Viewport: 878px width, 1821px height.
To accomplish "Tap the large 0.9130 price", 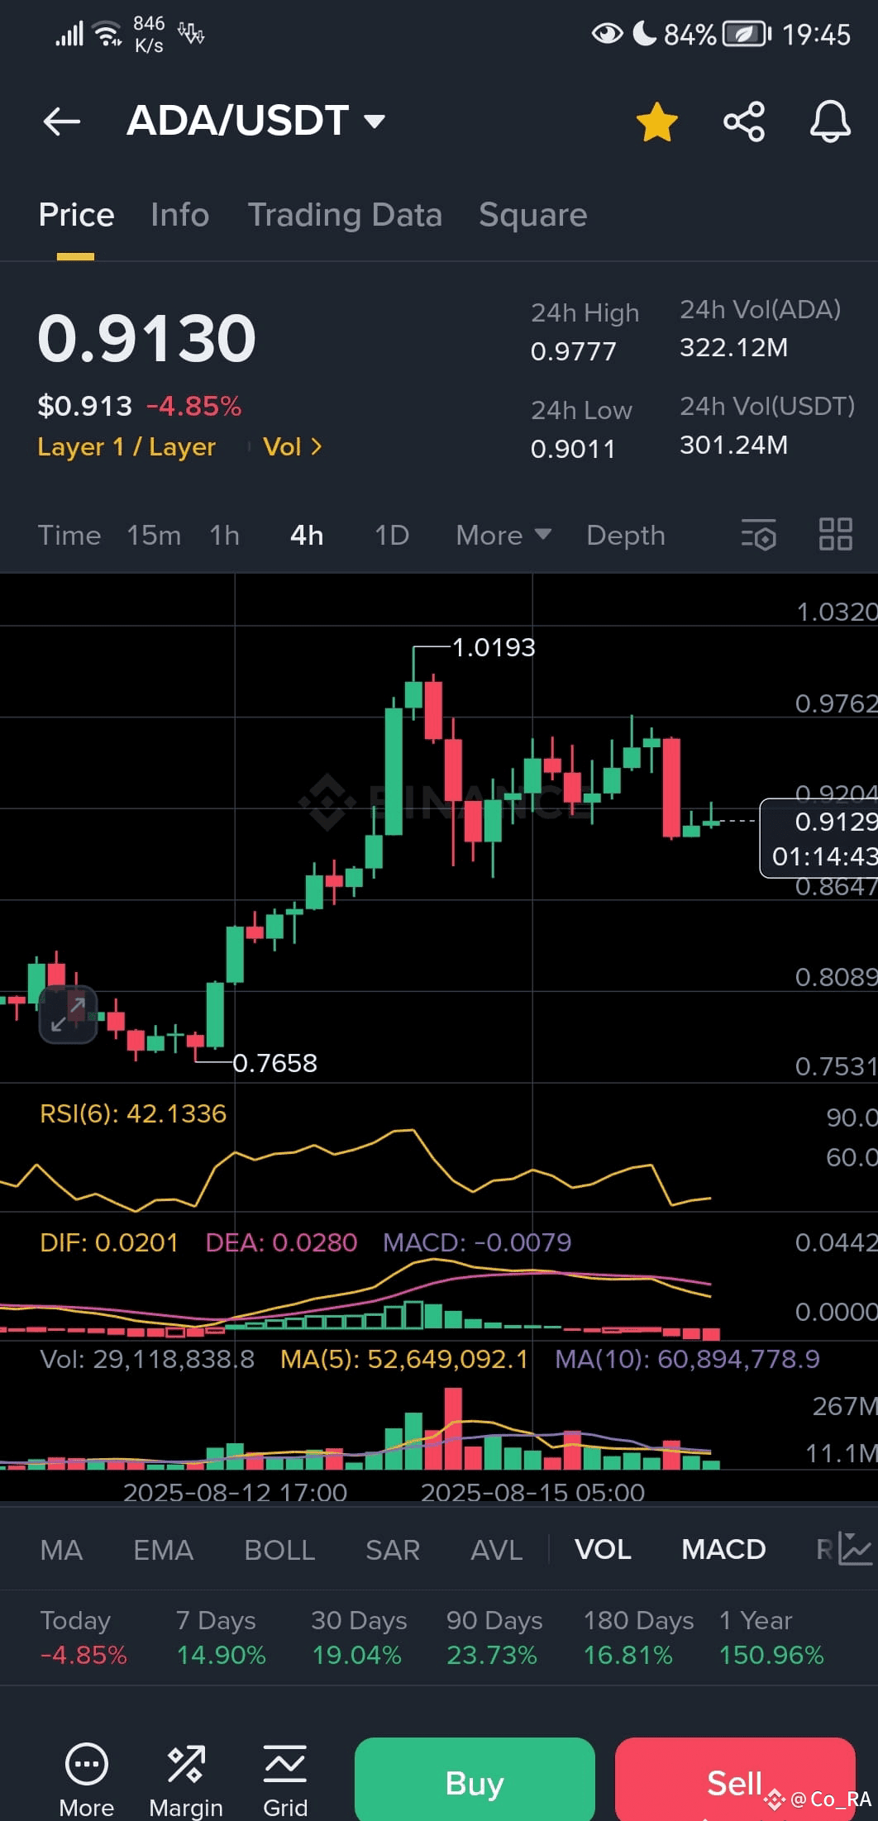I will tap(147, 338).
